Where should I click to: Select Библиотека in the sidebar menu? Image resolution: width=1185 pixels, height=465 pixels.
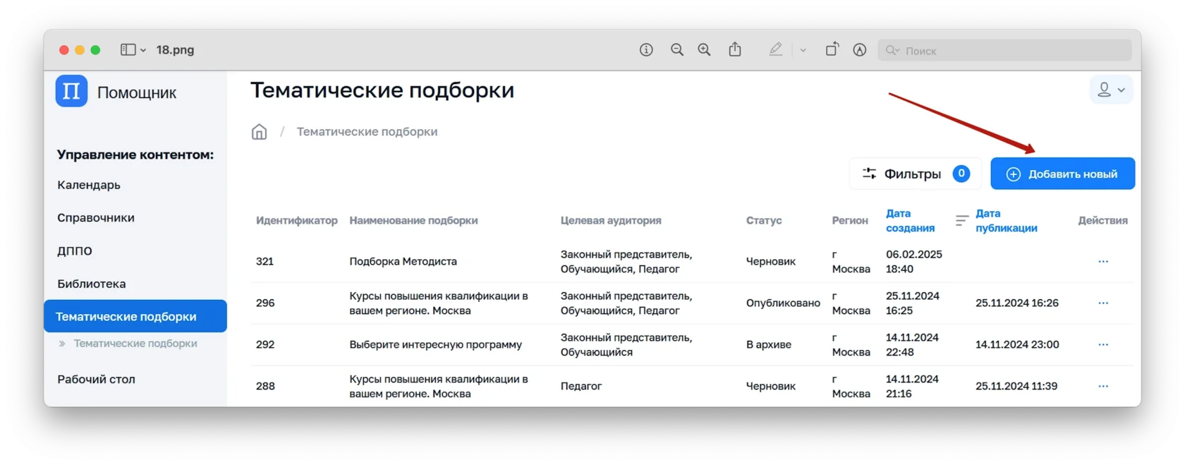pyautogui.click(x=92, y=284)
